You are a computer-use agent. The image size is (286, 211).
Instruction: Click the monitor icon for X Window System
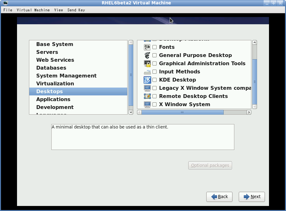(x=147, y=104)
